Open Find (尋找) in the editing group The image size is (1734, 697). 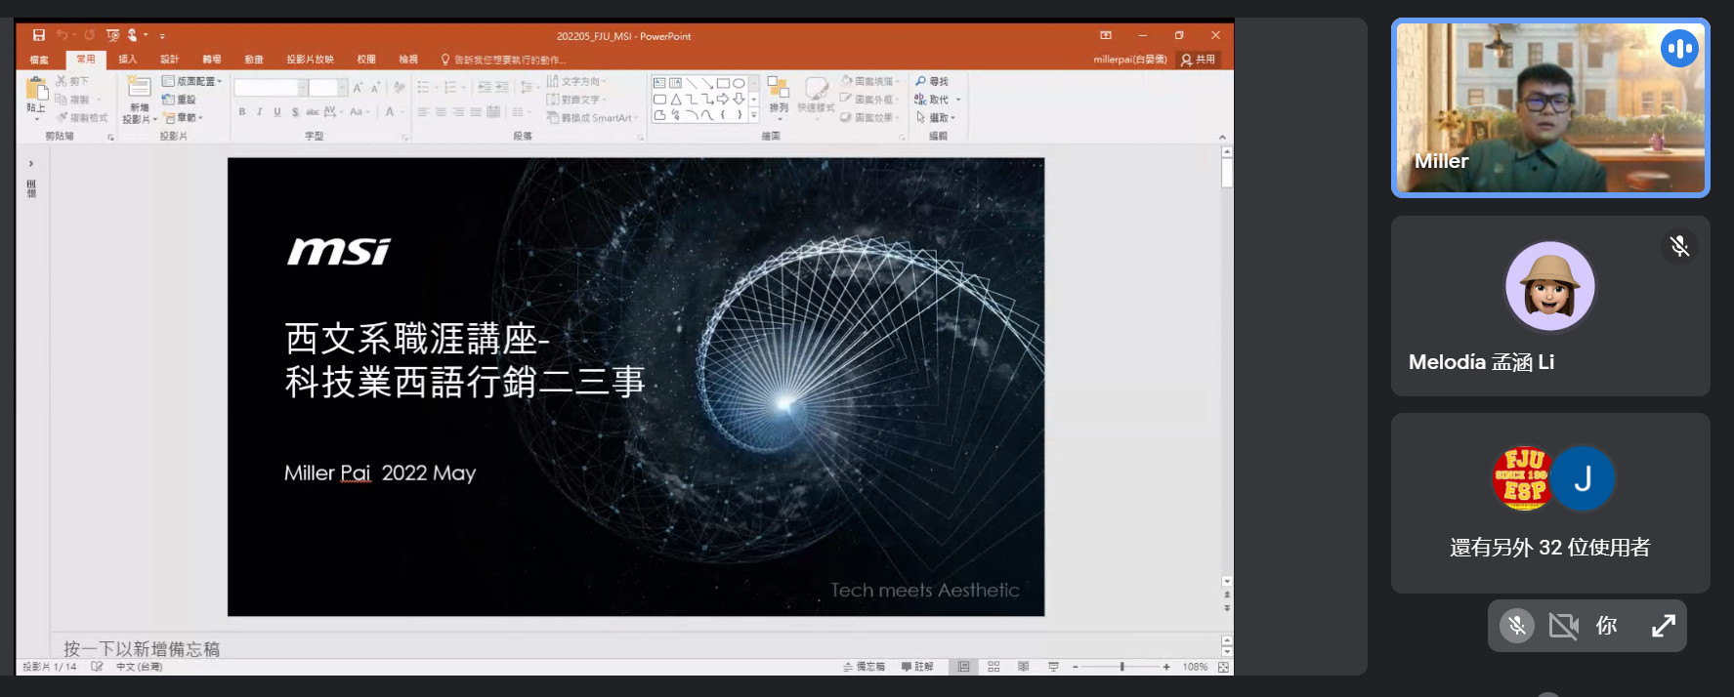932,81
